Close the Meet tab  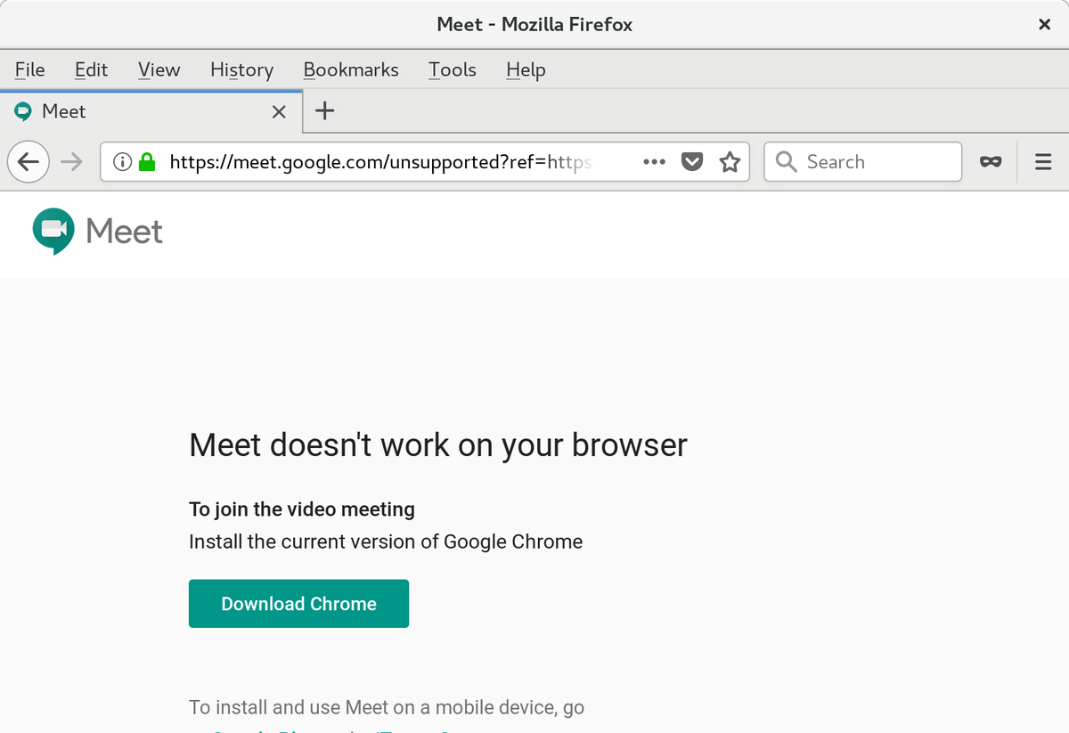(x=279, y=111)
